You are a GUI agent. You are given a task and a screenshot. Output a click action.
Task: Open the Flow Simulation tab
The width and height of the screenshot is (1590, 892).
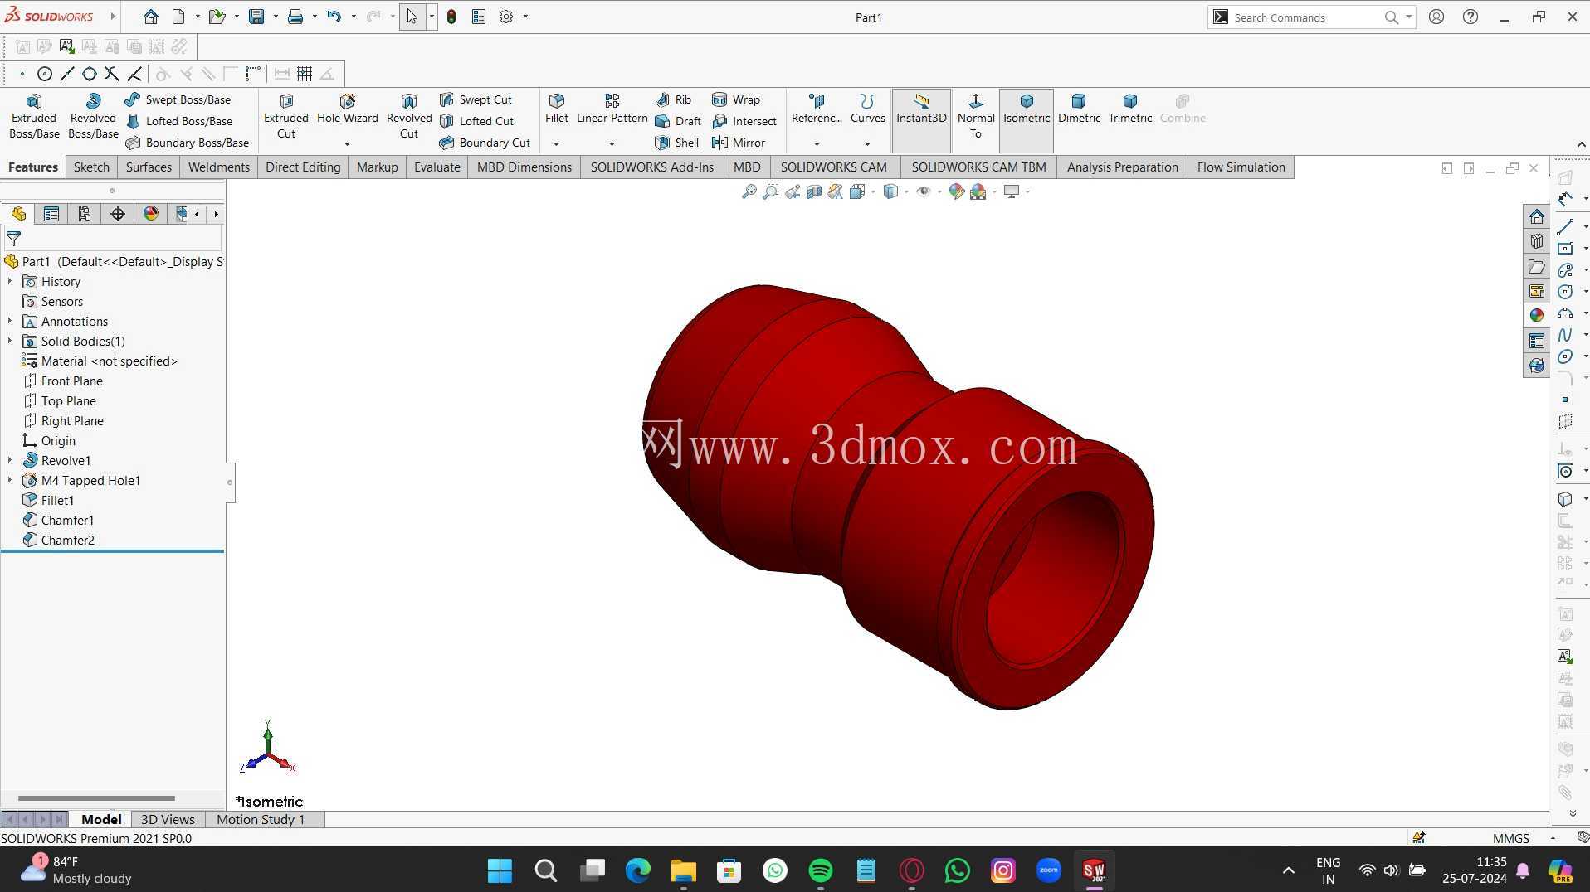1241,167
